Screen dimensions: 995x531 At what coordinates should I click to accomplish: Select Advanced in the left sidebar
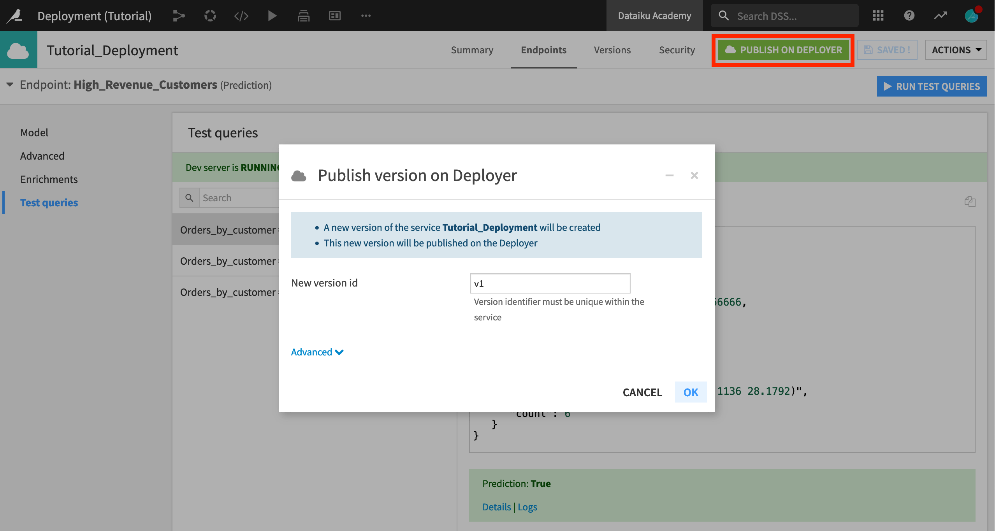(42, 156)
